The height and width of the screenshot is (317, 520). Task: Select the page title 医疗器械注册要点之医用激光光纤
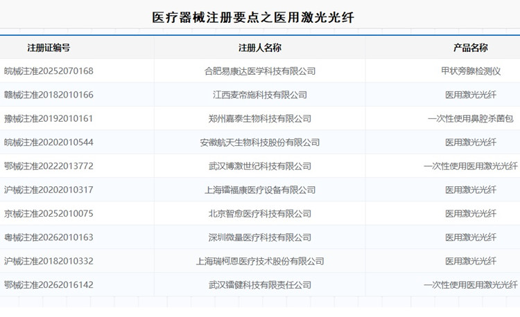coord(253,17)
